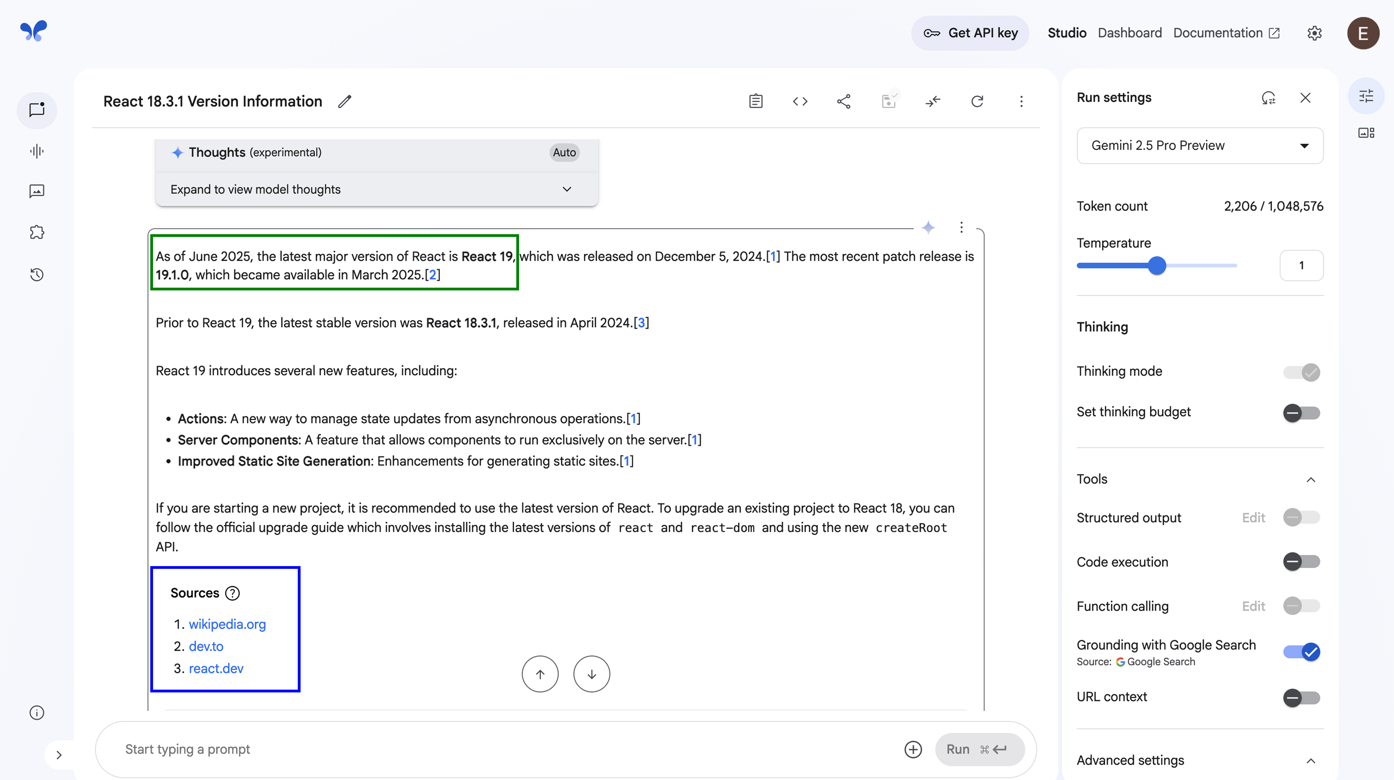Click the Save prompt icon
This screenshot has height=780, width=1394.
(x=888, y=101)
